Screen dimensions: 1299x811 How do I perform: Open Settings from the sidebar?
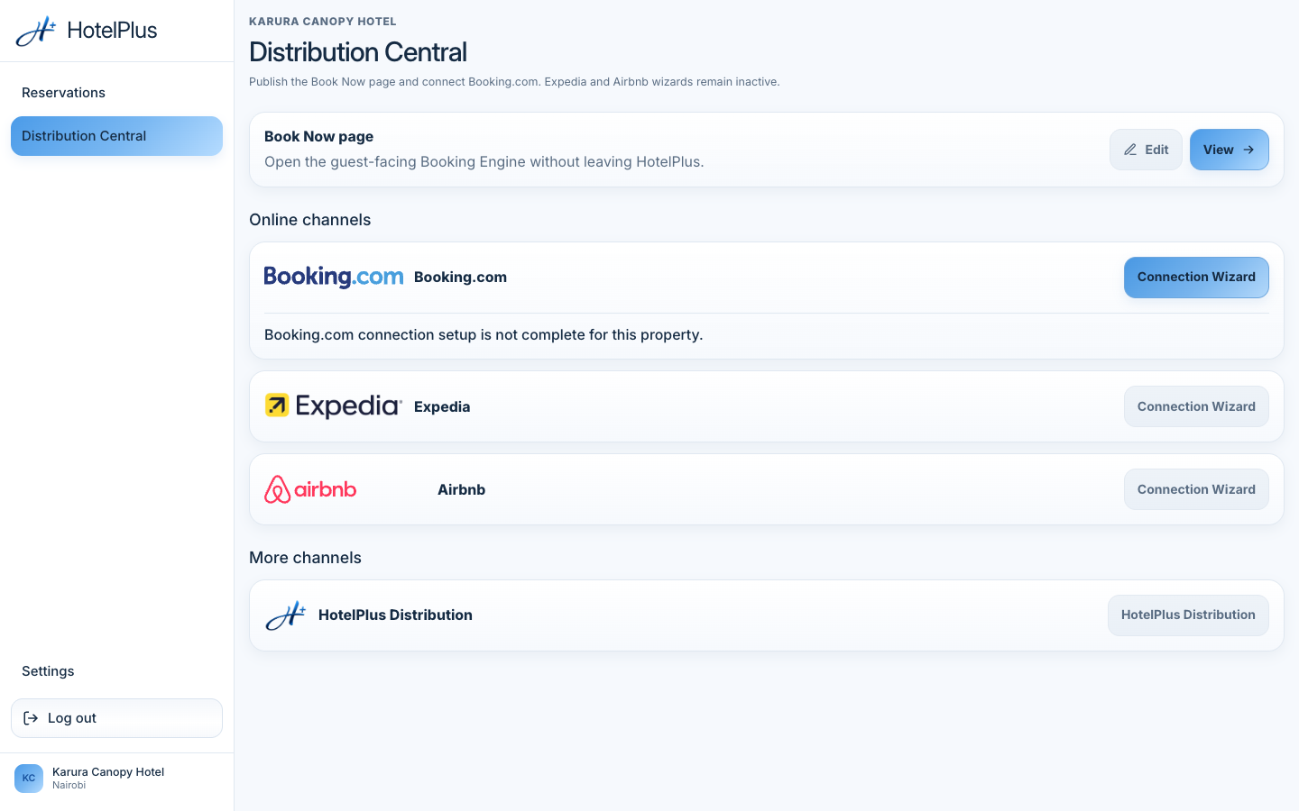pos(116,671)
